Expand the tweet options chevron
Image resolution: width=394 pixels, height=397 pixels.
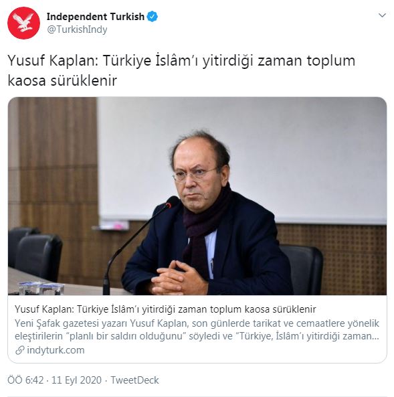click(382, 15)
